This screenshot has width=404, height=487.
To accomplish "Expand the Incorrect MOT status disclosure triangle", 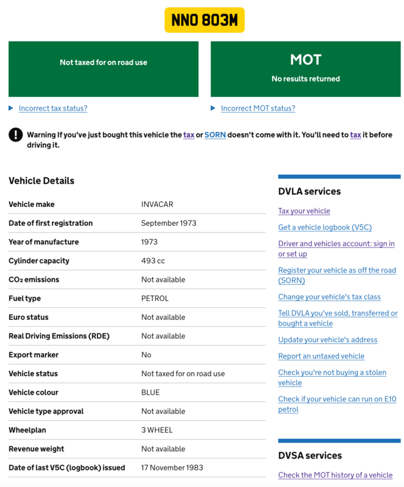I will [213, 108].
